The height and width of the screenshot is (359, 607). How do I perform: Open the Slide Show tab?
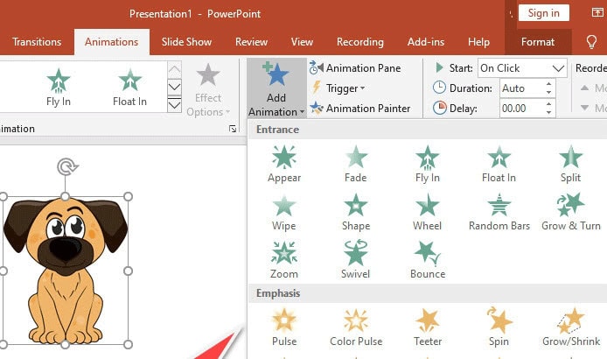click(x=186, y=42)
